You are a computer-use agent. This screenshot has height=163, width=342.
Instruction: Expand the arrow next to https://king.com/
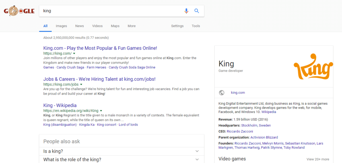(x=74, y=54)
